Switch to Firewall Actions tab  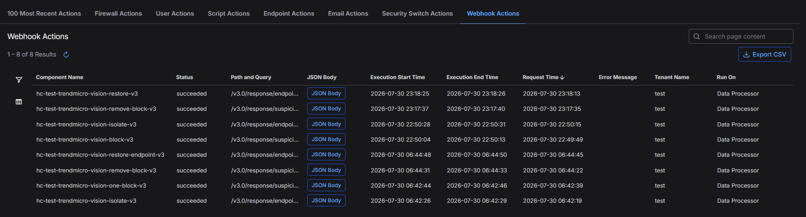pos(118,13)
